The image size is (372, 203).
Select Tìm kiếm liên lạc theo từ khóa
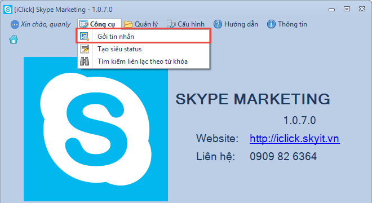[x=143, y=61]
